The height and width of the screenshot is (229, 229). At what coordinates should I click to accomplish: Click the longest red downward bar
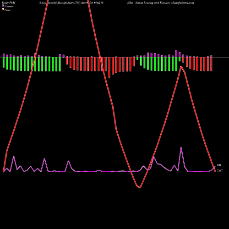(109, 67)
